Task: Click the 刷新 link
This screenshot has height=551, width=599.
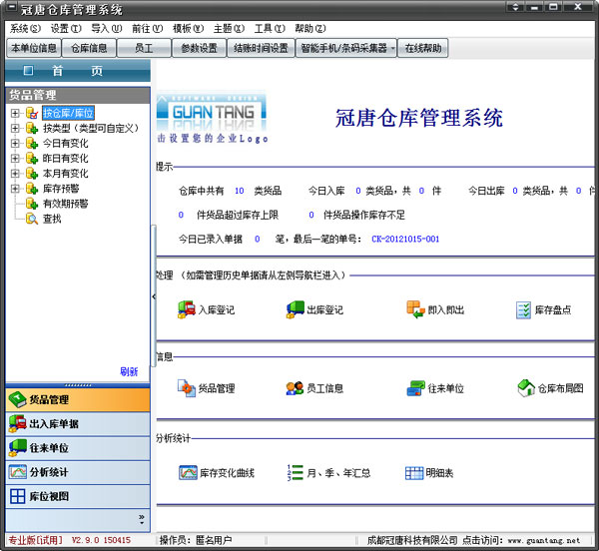Action: point(129,371)
